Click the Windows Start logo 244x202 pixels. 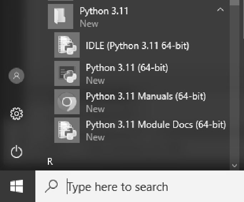[17, 186]
